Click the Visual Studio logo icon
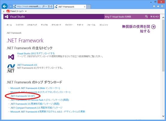Screen dimensions: 166x121 point(7,17)
